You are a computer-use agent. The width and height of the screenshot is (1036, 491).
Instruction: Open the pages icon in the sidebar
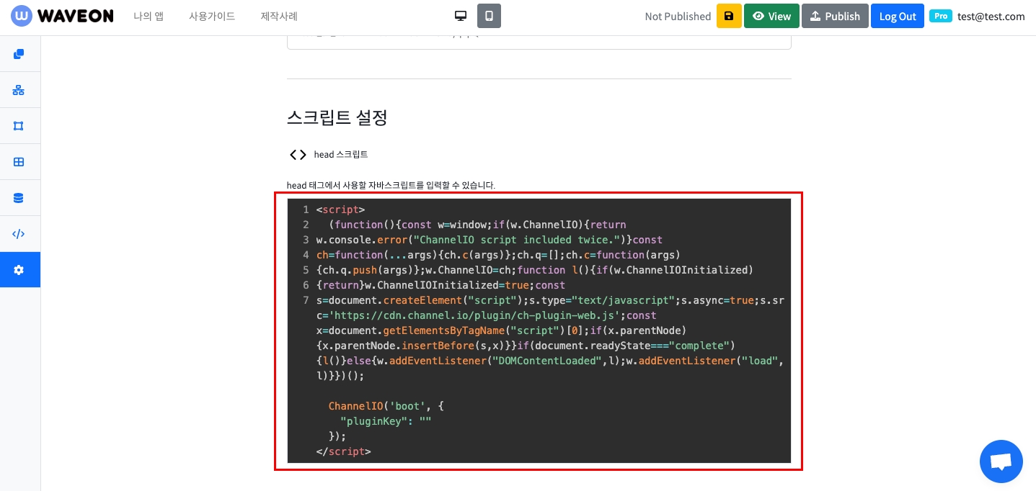(x=19, y=54)
